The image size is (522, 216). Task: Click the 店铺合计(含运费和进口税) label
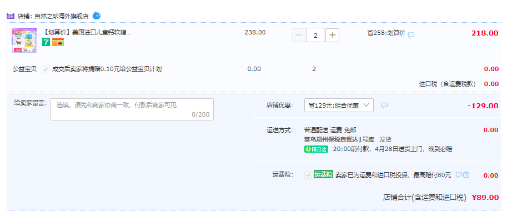[x=425, y=197]
